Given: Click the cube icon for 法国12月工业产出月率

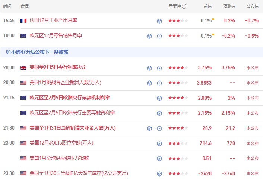Looking at the screenshot, I should (159, 21).
